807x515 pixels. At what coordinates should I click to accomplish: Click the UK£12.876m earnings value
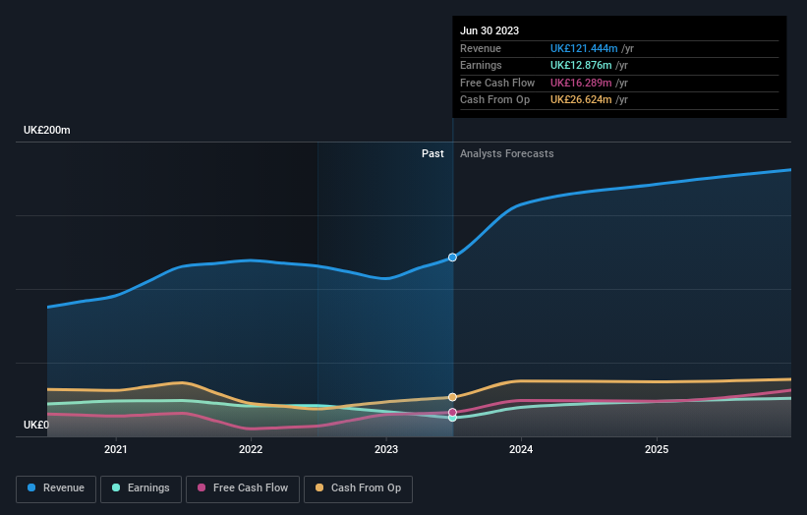[581, 65]
